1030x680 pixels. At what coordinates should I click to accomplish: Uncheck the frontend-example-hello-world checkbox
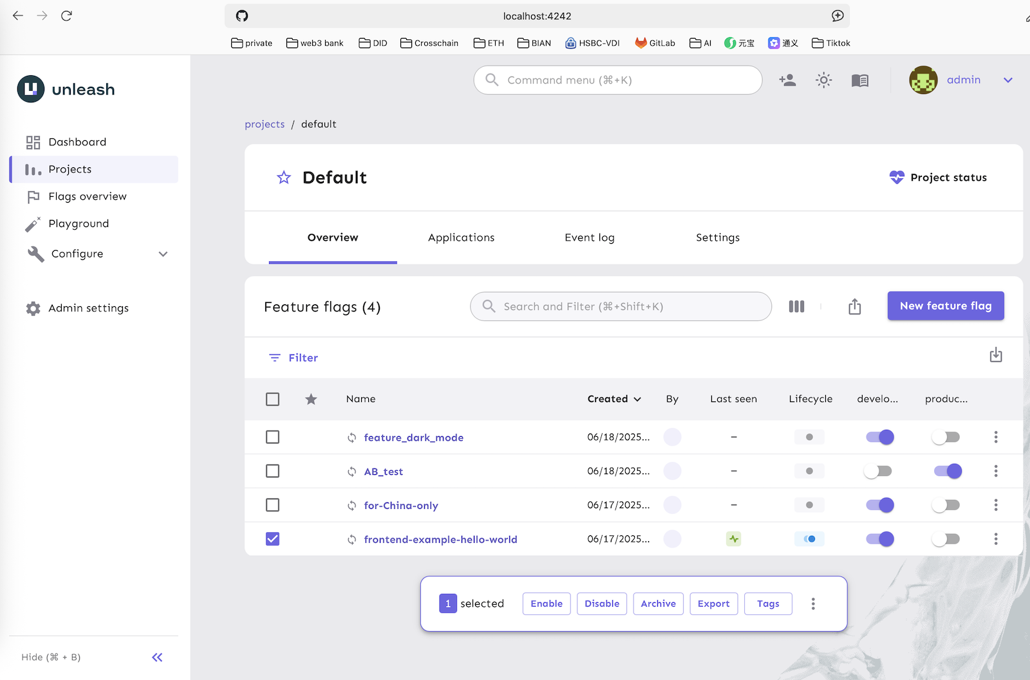pos(273,539)
